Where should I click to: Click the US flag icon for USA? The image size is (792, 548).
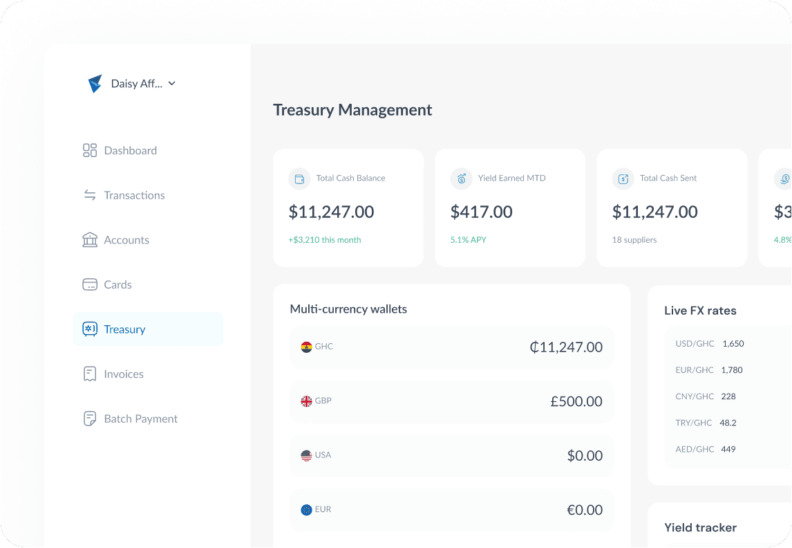click(x=306, y=455)
